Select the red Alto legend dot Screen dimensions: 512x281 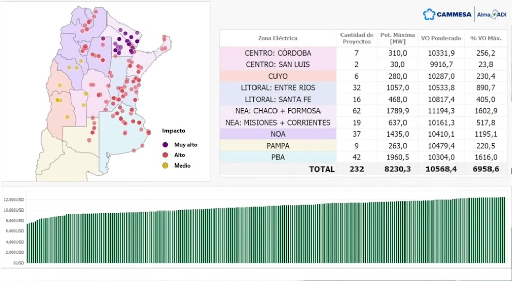(x=165, y=155)
